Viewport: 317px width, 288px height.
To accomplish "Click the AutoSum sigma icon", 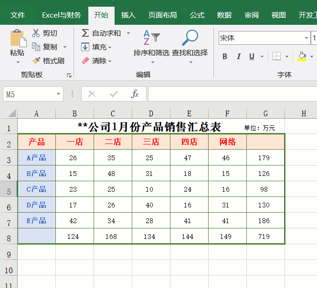I will (85, 33).
